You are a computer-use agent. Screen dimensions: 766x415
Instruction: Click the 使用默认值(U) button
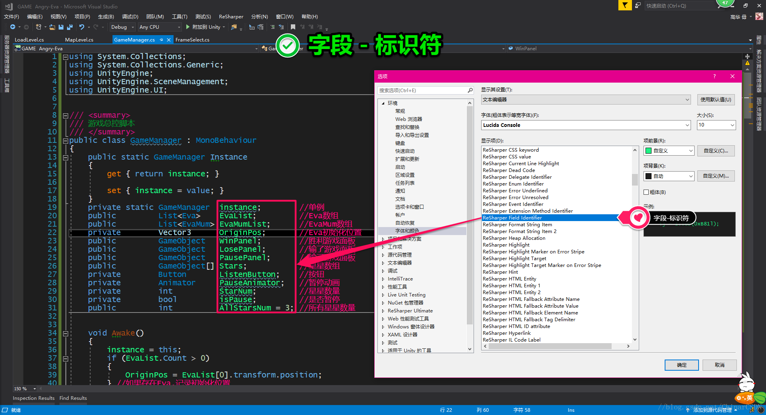pos(716,99)
